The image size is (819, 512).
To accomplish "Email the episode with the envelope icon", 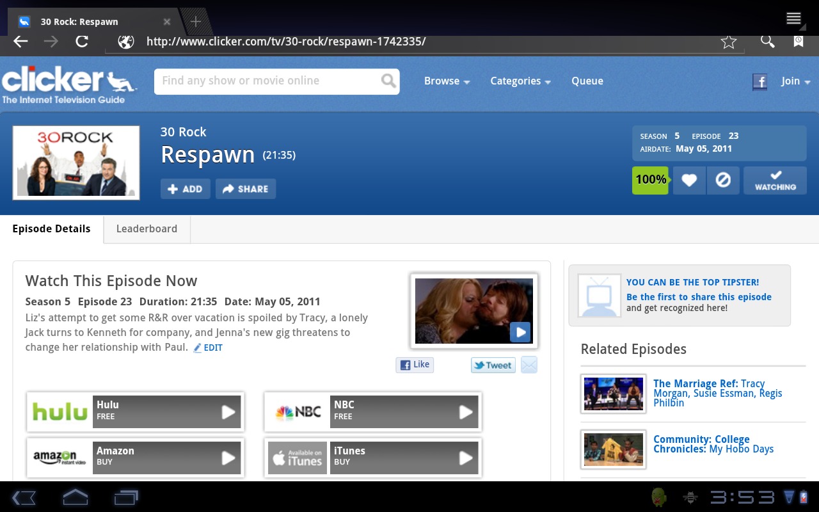I will click(x=529, y=365).
